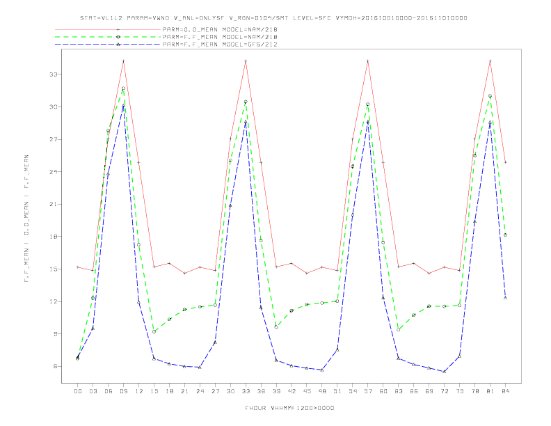Click y-axis tick label 30
Viewport: 551px width, 426px height.
[53, 107]
